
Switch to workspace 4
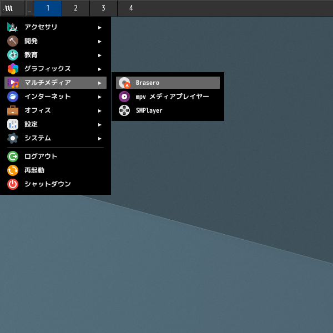click(x=131, y=8)
